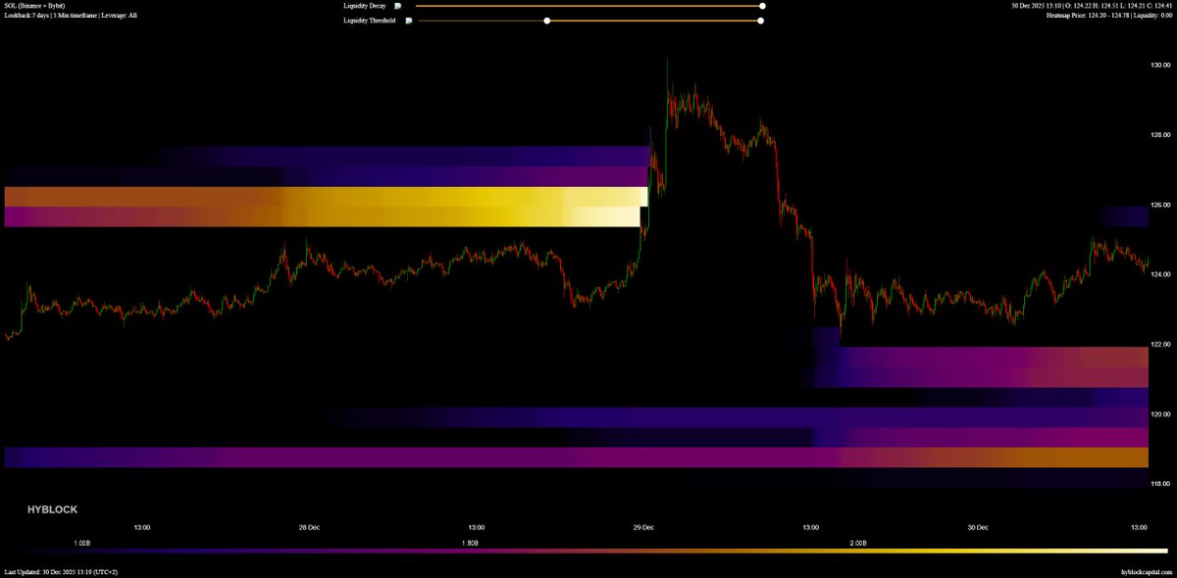Click the Liquidity Threshold label
1177x578 pixels.
click(369, 20)
